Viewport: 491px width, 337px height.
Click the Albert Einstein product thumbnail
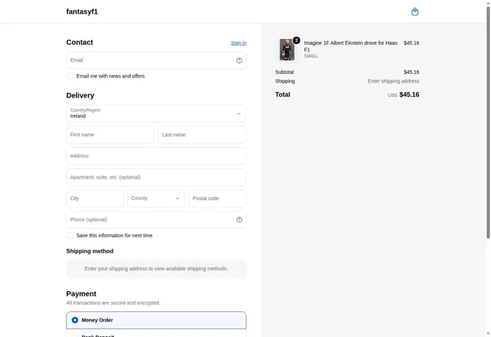point(287,49)
